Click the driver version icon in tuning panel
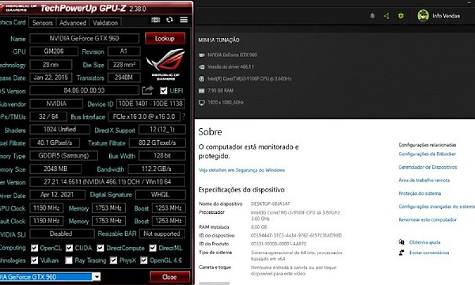 (201, 67)
